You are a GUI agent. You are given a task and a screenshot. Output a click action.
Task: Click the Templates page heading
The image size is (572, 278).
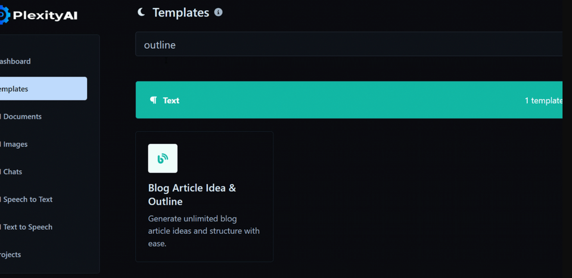point(181,13)
